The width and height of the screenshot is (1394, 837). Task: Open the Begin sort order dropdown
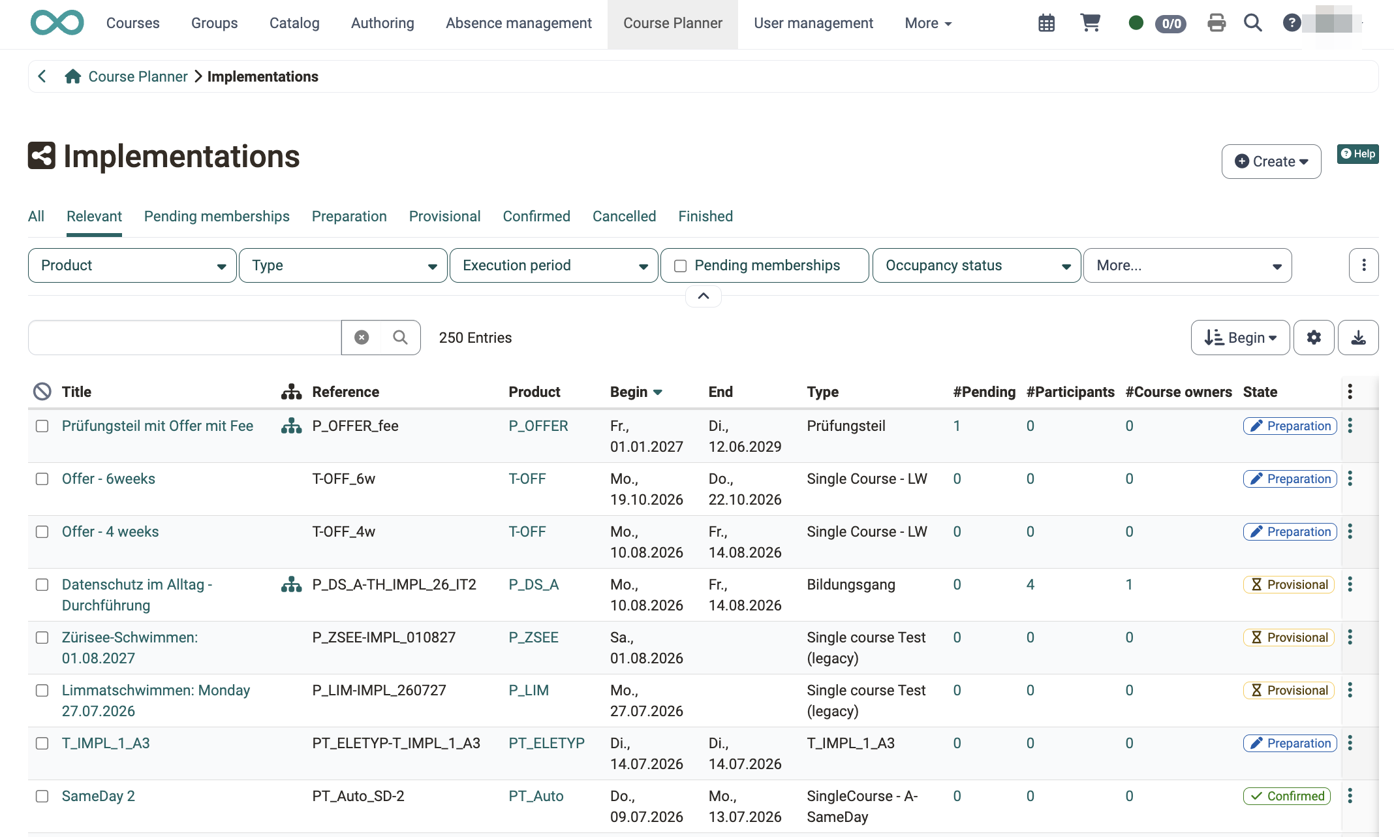(1240, 338)
